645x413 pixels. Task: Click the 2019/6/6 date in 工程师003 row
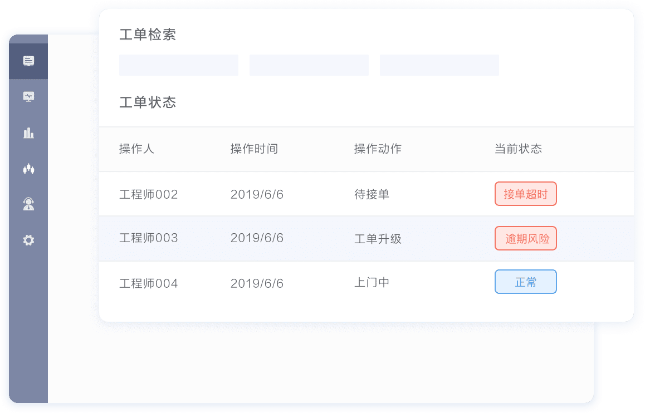(x=257, y=238)
